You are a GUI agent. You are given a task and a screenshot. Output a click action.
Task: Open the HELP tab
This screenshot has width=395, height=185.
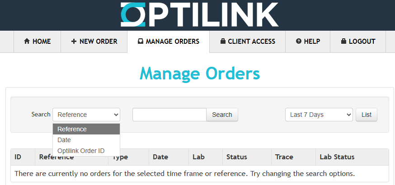pos(308,42)
